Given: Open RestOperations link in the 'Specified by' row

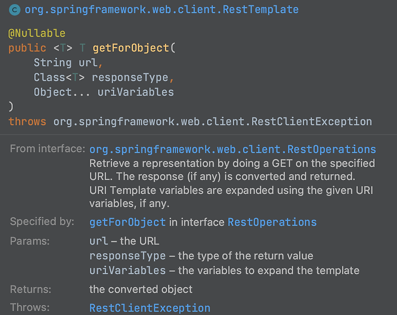Looking at the screenshot, I should tap(272, 222).
